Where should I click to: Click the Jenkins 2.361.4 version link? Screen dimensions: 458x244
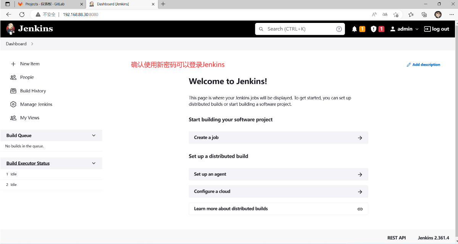click(434, 238)
